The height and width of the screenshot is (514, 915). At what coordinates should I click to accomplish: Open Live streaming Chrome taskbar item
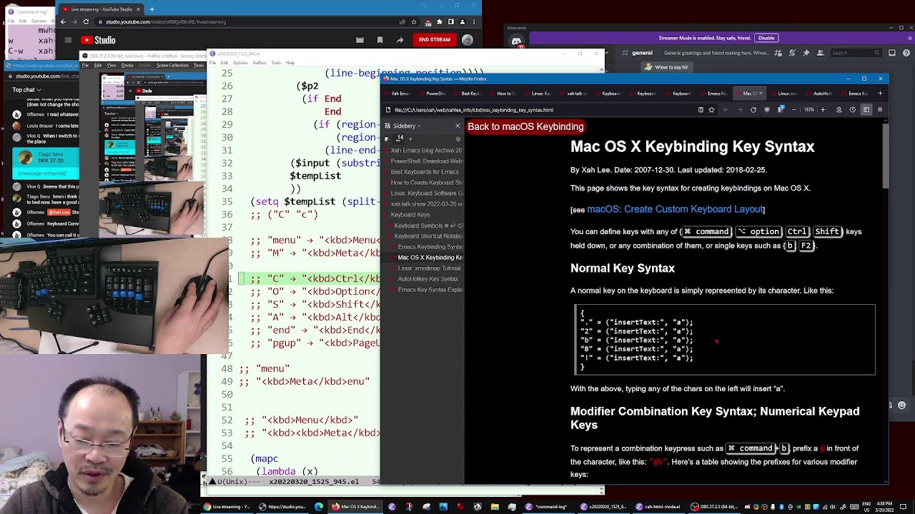coord(227,507)
